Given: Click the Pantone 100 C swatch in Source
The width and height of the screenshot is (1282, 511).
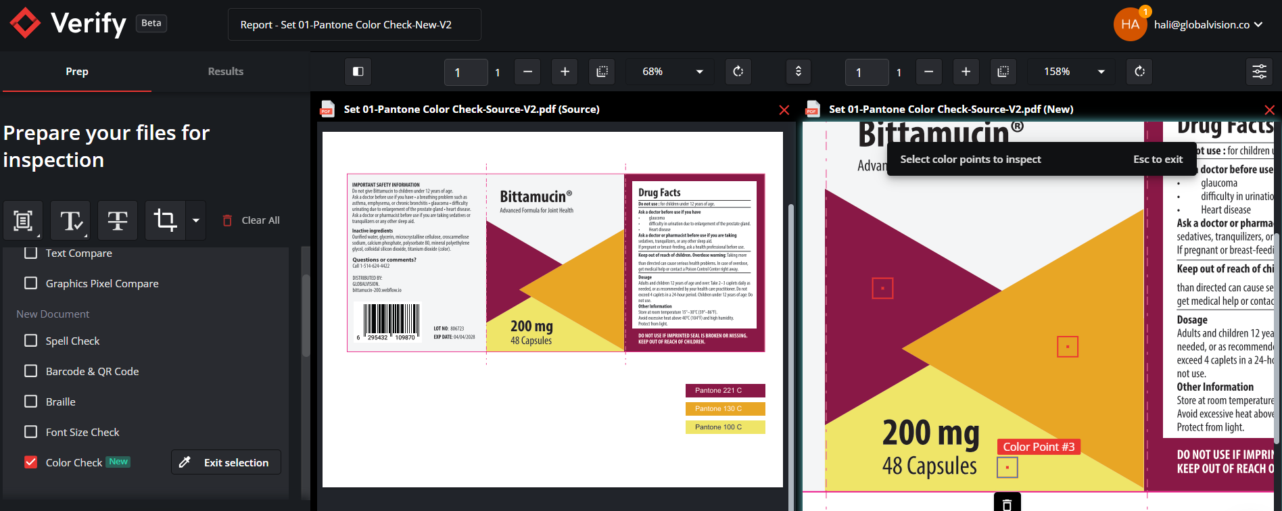Looking at the screenshot, I should pyautogui.click(x=726, y=427).
